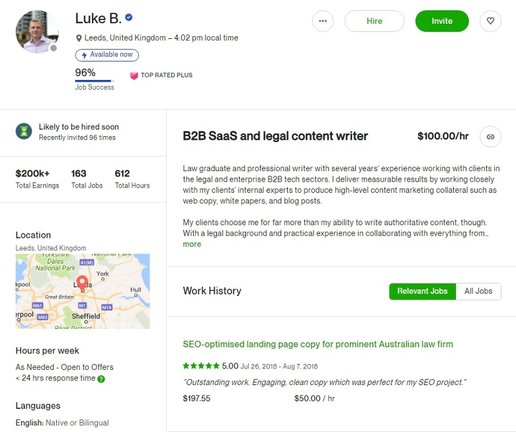The image size is (516, 432).
Task: Save freelancer with the heart icon
Action: [x=490, y=21]
